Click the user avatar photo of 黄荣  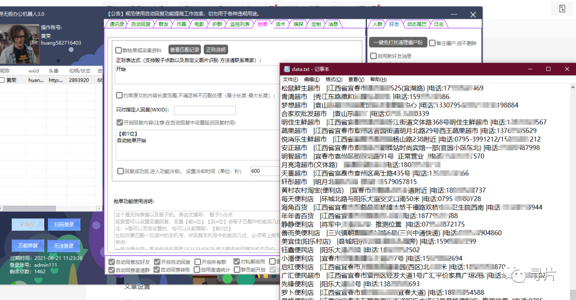(x=20, y=44)
